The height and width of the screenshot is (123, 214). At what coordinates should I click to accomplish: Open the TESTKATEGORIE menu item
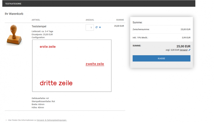click(13, 4)
